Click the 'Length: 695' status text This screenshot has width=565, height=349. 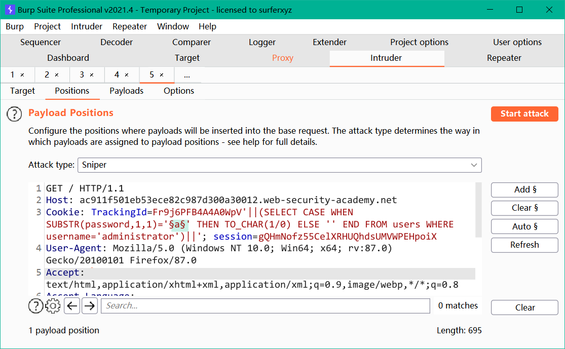point(459,331)
